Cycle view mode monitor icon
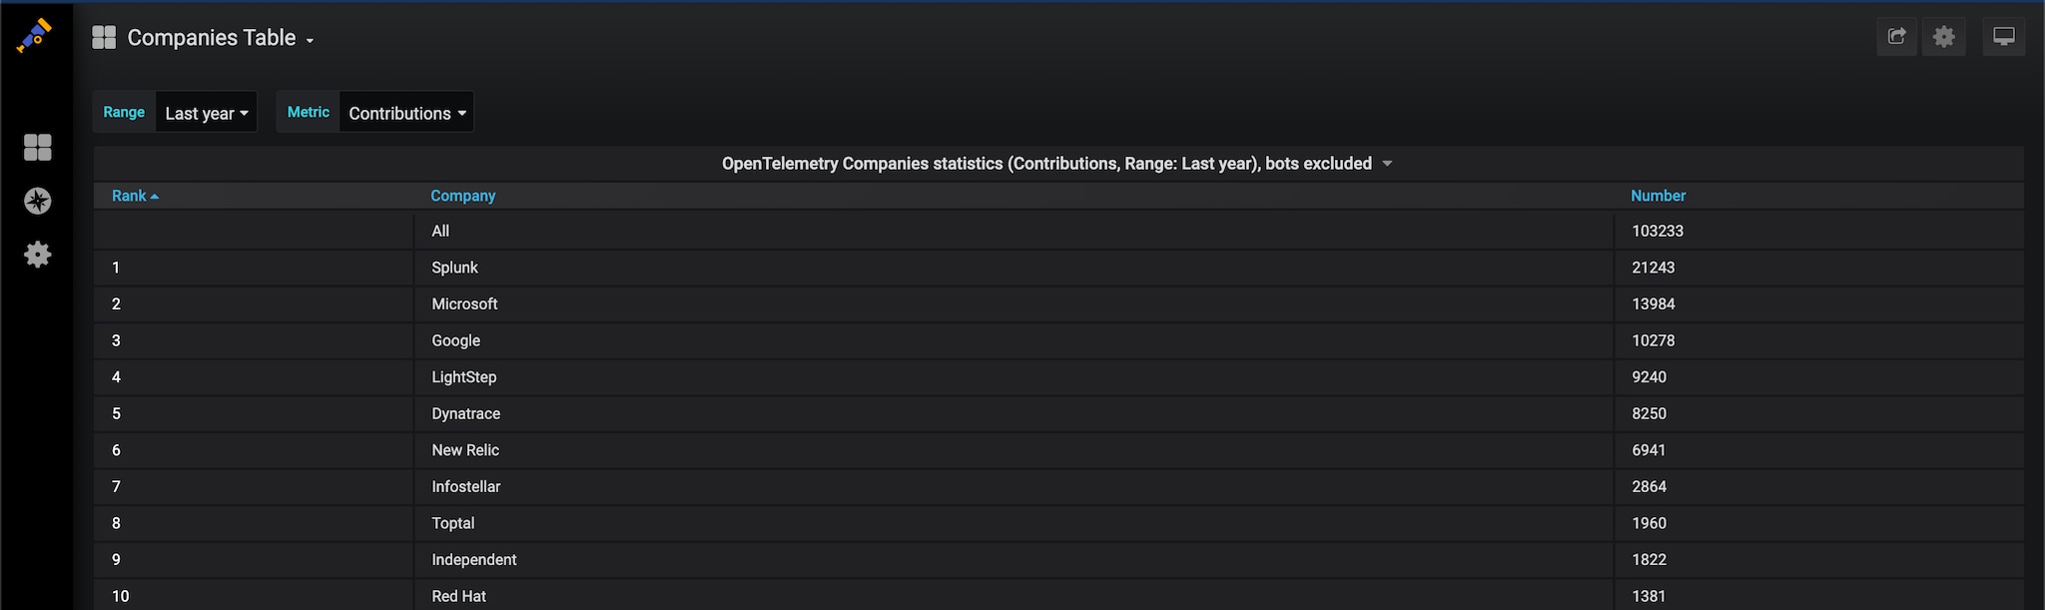 (2003, 37)
